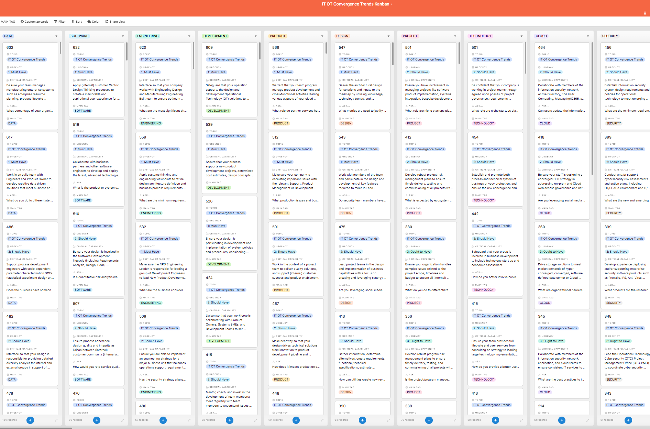Collapse the DATA stack with arrows icon
Image resolution: width=650 pixels, height=429 pixels.
(x=56, y=420)
